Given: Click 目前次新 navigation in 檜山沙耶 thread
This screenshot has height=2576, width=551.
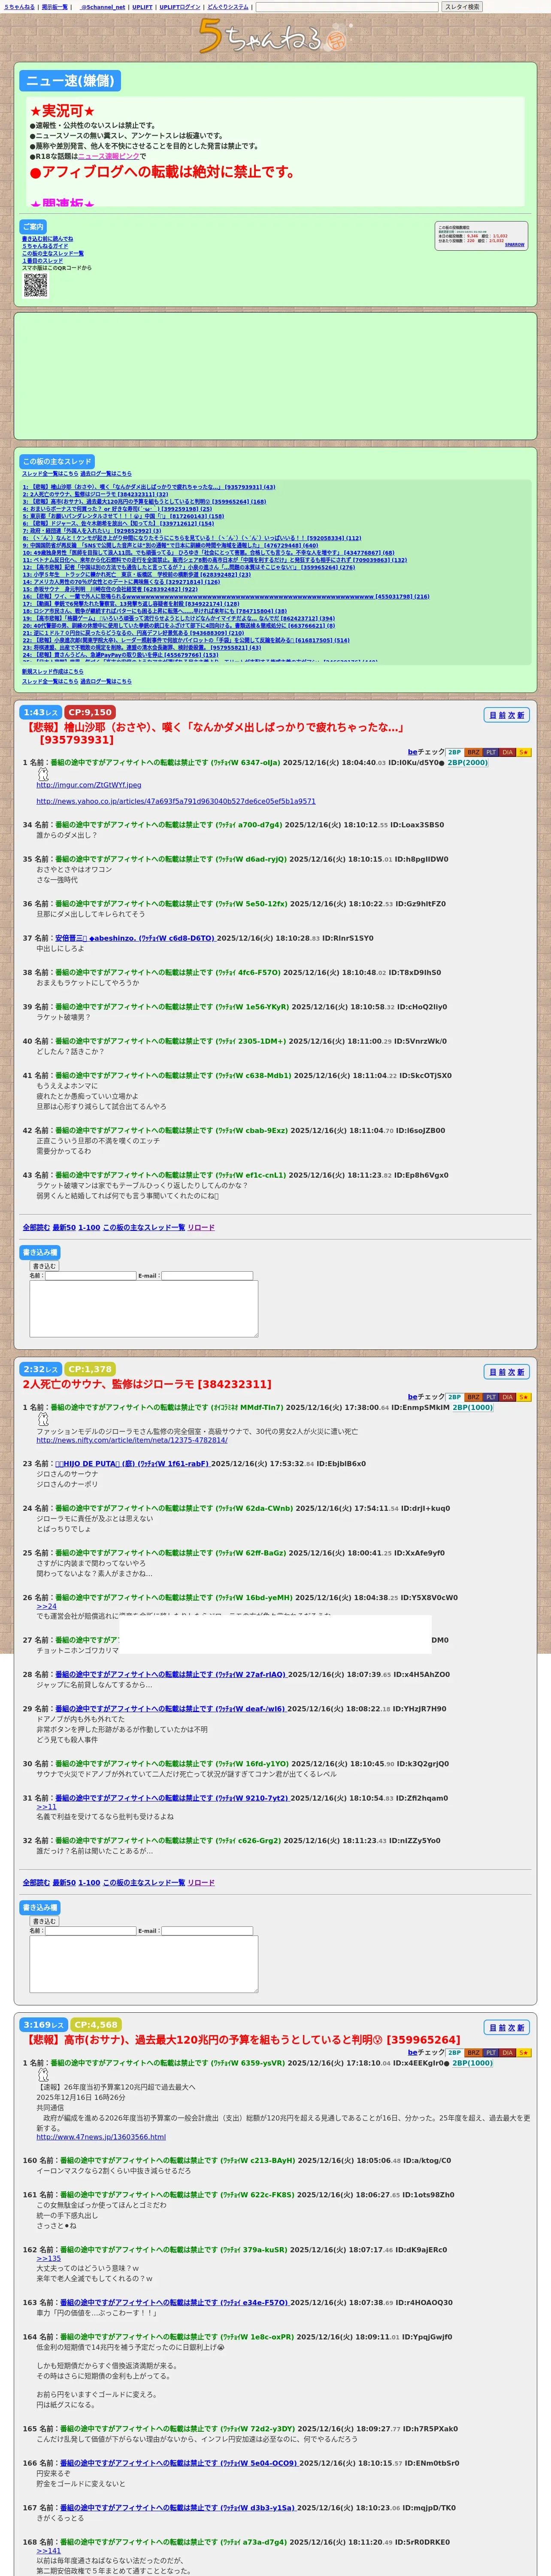Looking at the screenshot, I should [506, 715].
